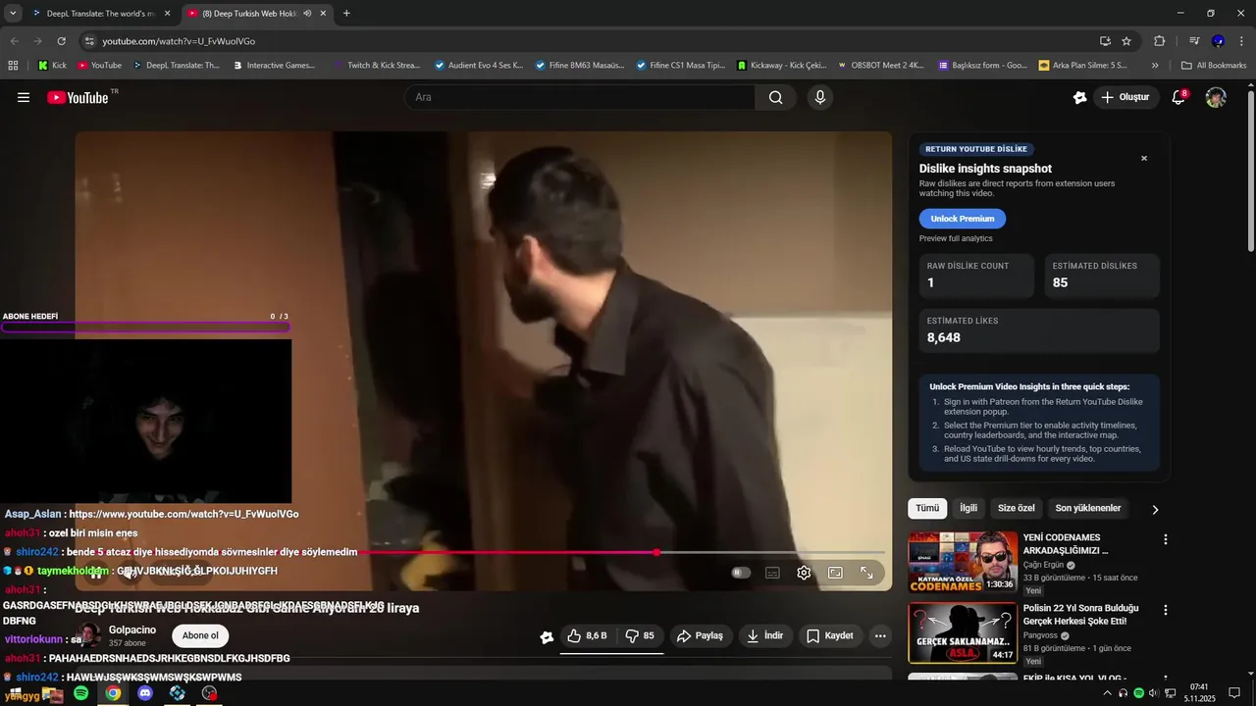Toggle the autoplay switch in the player
Image resolution: width=1256 pixels, height=706 pixels.
[741, 573]
